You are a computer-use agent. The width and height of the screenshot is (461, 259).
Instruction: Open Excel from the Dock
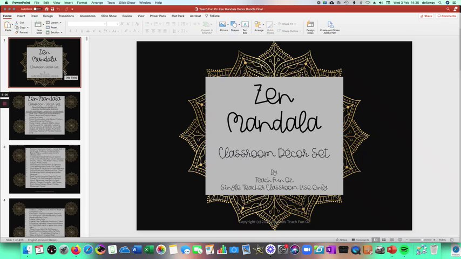click(149, 250)
